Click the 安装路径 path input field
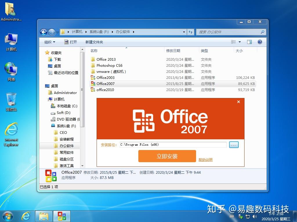This screenshot has height=222, width=297. [x=173, y=145]
